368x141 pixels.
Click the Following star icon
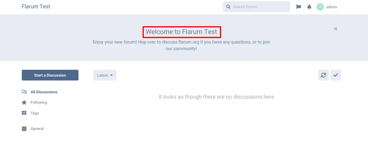coord(24,102)
